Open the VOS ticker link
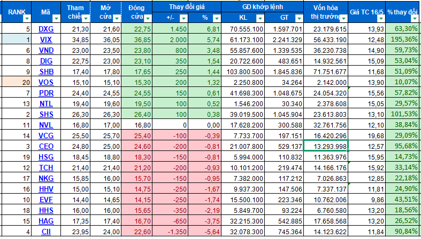Viewport: 421px width, 239px height. (46, 82)
